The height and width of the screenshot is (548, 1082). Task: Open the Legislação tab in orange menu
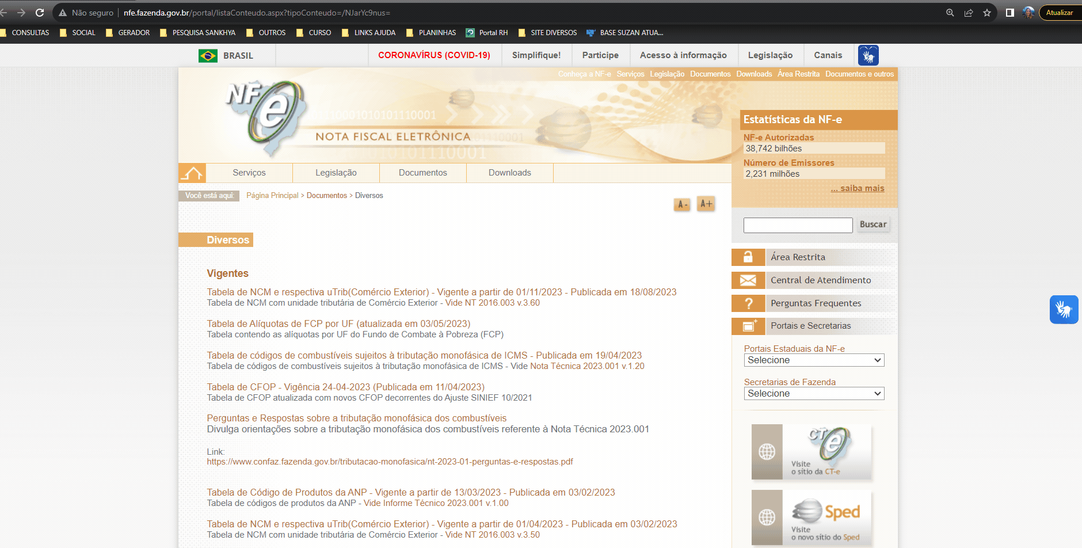(x=336, y=173)
